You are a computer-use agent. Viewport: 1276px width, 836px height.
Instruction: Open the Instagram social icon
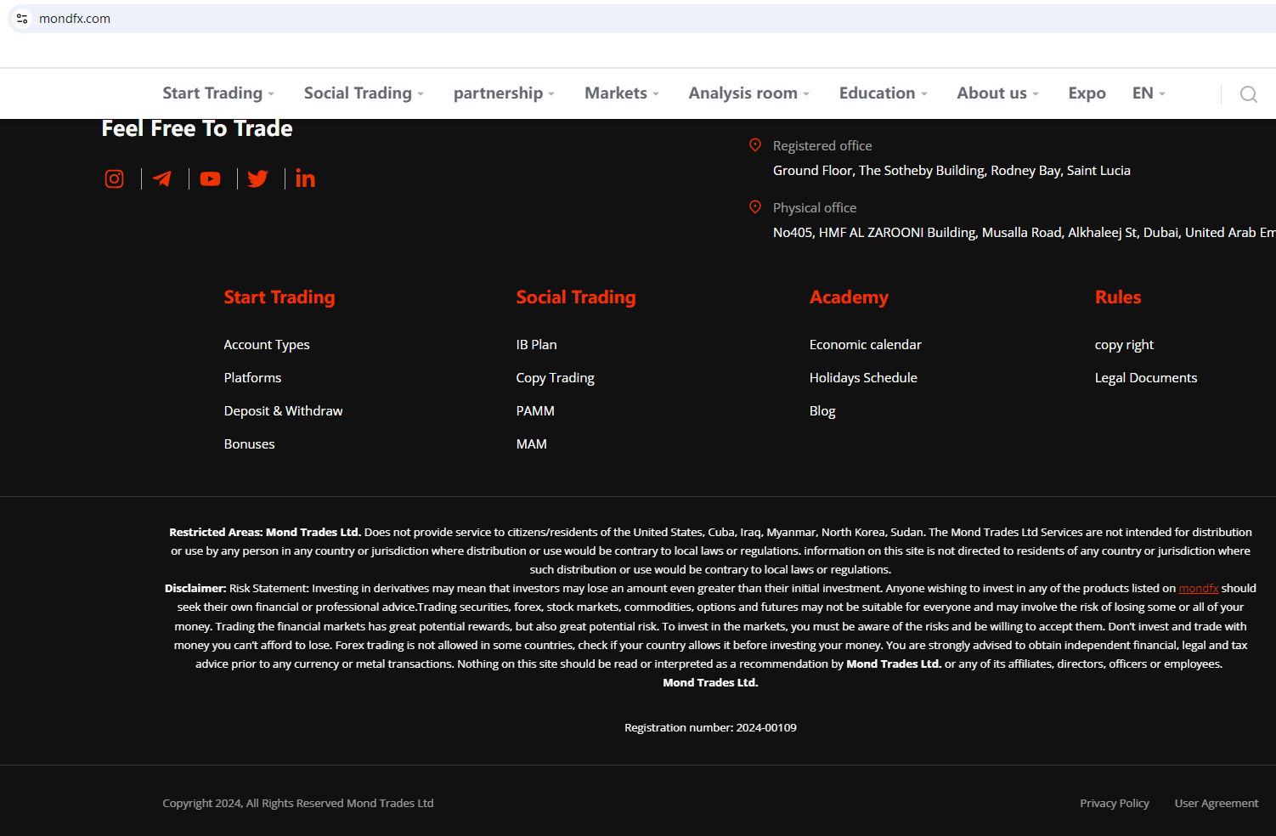(114, 179)
